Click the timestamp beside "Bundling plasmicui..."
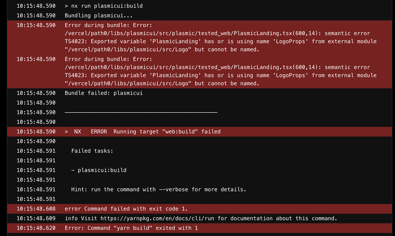This screenshot has height=236, width=395. [36, 16]
